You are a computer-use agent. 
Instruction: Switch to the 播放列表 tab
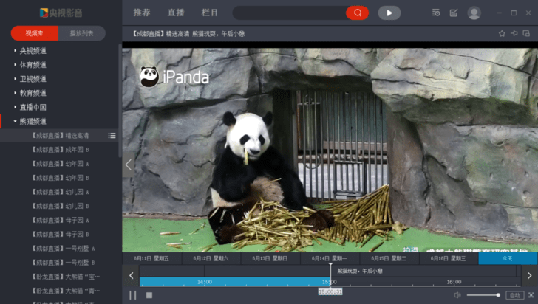(81, 33)
